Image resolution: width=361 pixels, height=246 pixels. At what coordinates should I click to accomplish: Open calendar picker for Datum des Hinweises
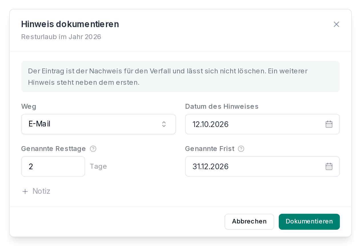[x=329, y=124]
